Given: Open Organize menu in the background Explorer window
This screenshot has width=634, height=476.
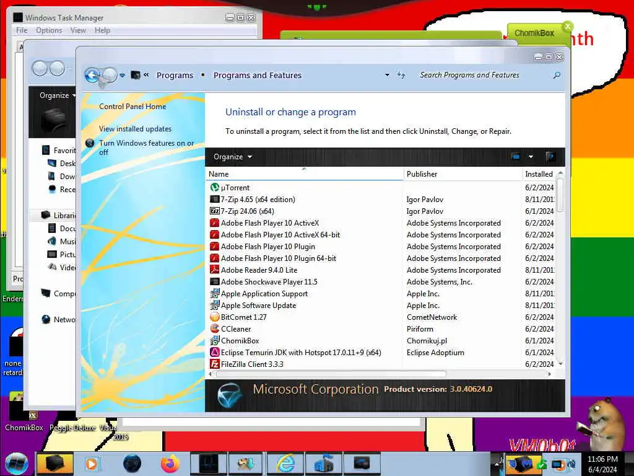Looking at the screenshot, I should (58, 95).
